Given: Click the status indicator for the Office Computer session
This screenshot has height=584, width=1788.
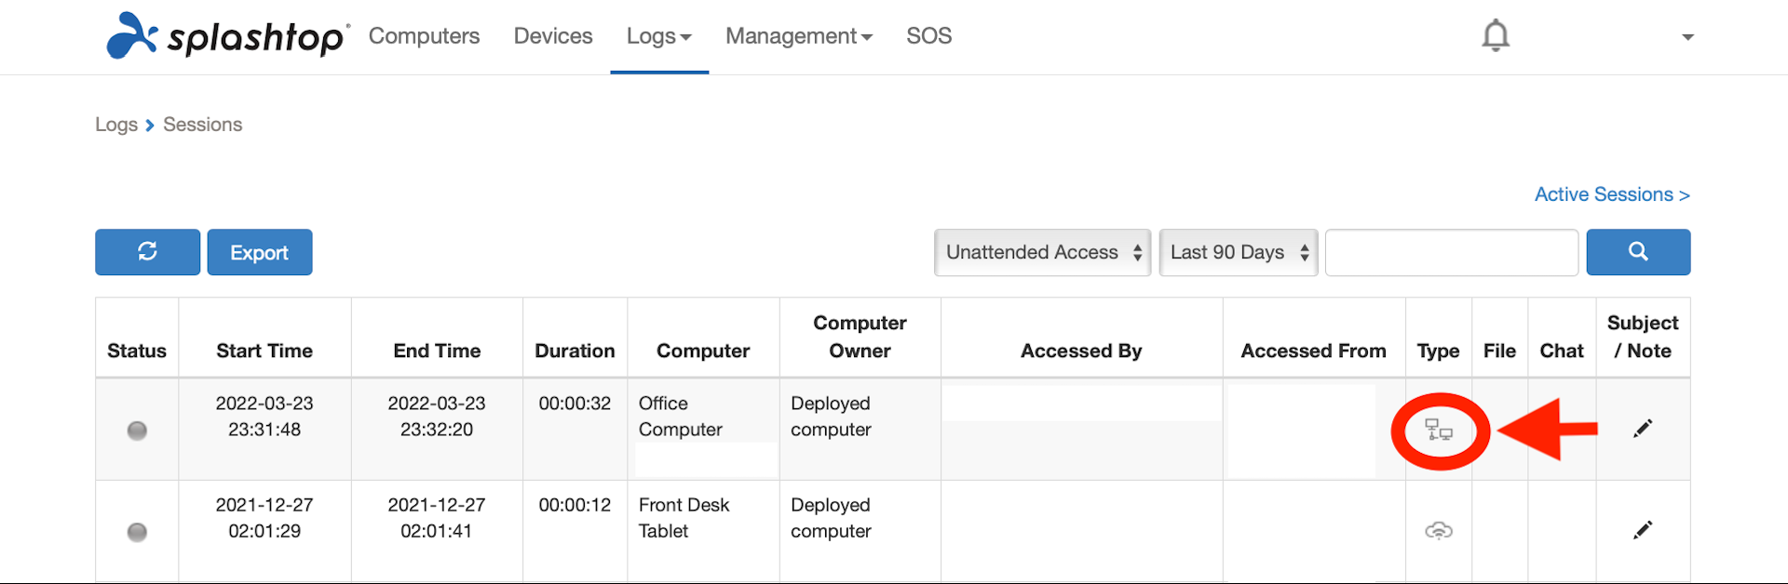Looking at the screenshot, I should tap(137, 431).
